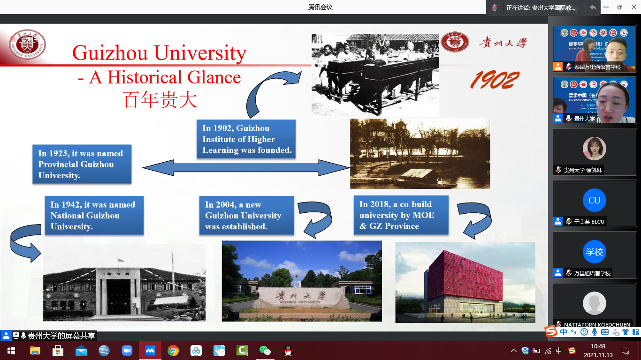Toggle Sogou punctuation mode button
This screenshot has height=360, width=641.
[x=573, y=332]
